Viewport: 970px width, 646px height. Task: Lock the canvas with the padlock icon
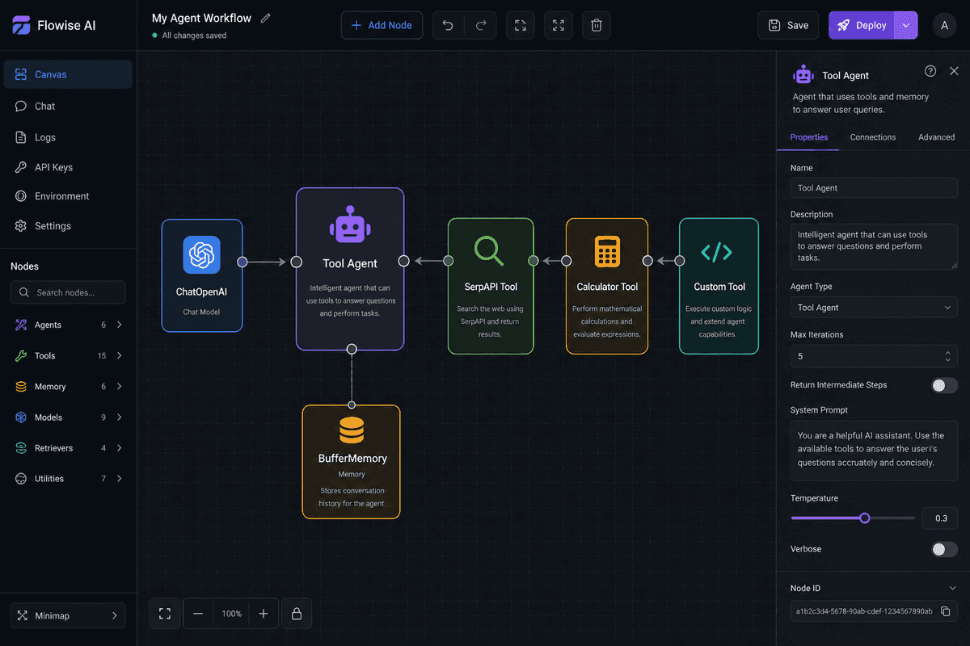point(297,614)
